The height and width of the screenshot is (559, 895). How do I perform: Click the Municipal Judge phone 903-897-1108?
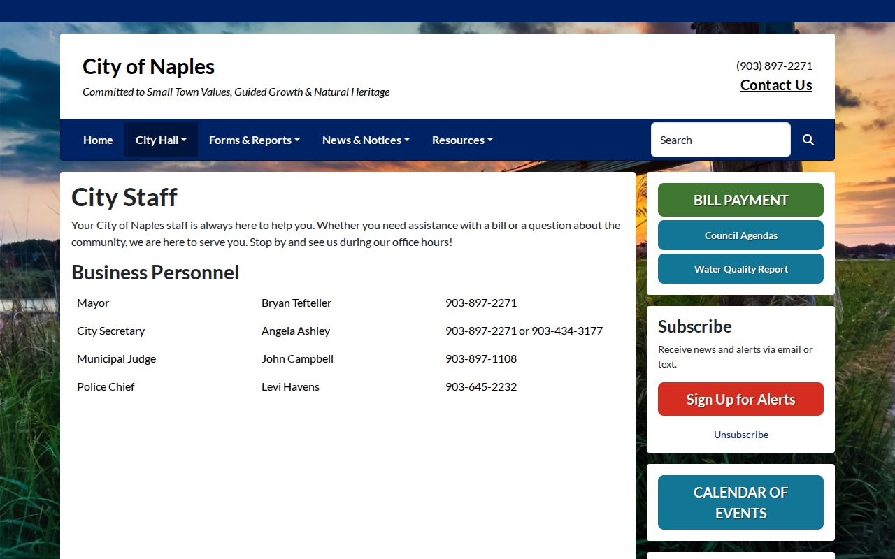tap(481, 358)
